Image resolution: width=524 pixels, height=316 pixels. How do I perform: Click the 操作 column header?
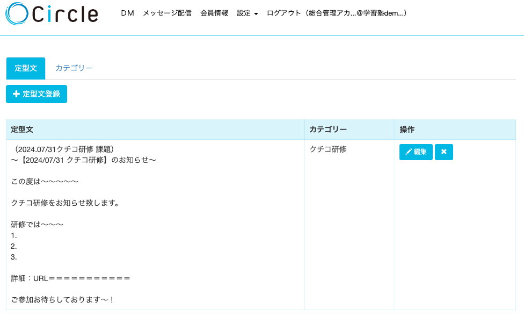[x=407, y=130]
